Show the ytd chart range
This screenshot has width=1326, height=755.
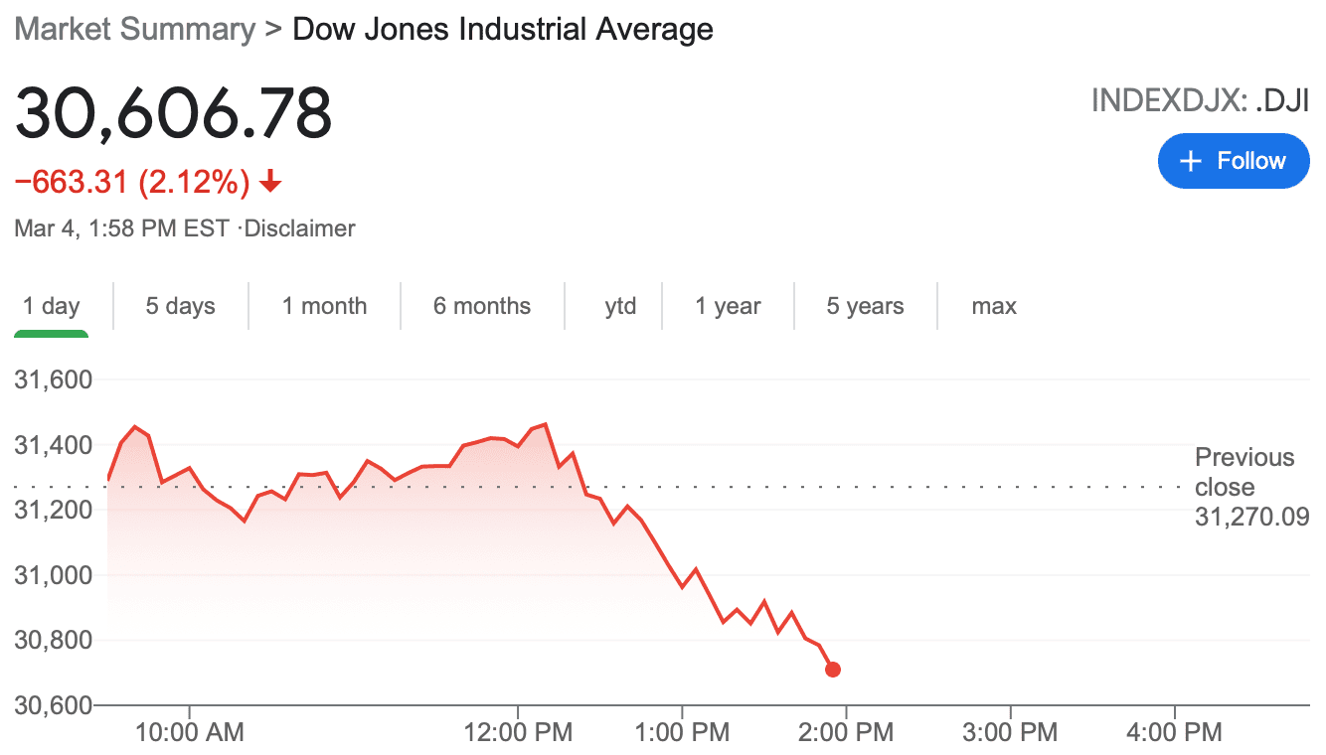[620, 306]
